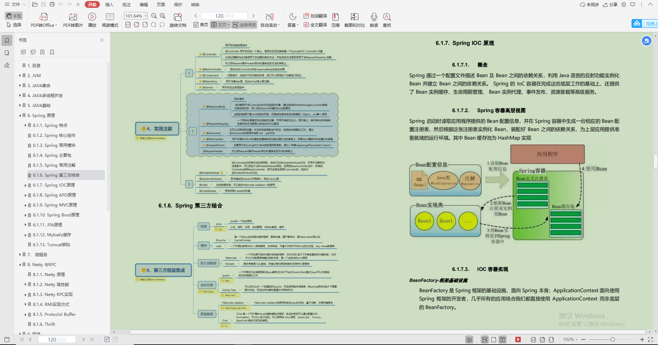658x345 pixels.
Task: Jump to first page in status bar
Action: [x=22, y=340]
